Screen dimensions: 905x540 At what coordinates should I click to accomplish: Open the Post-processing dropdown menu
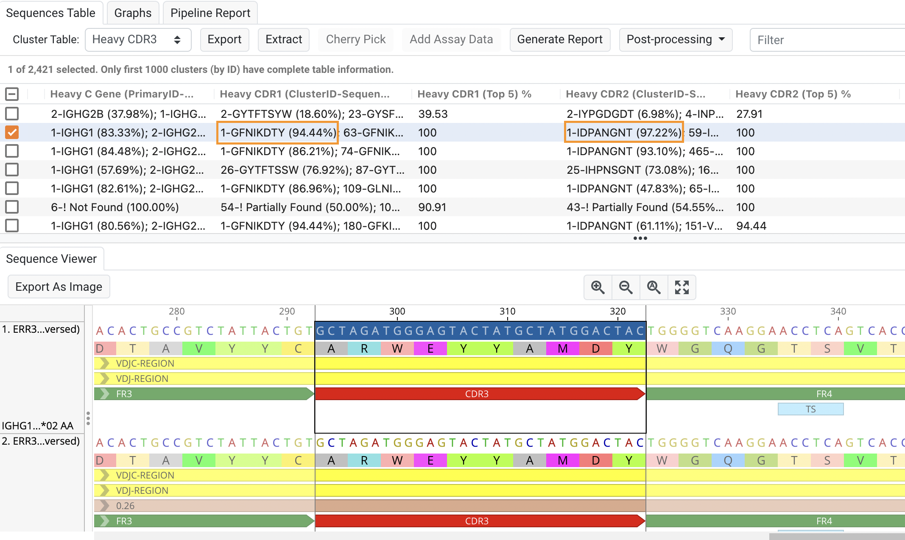(x=676, y=40)
